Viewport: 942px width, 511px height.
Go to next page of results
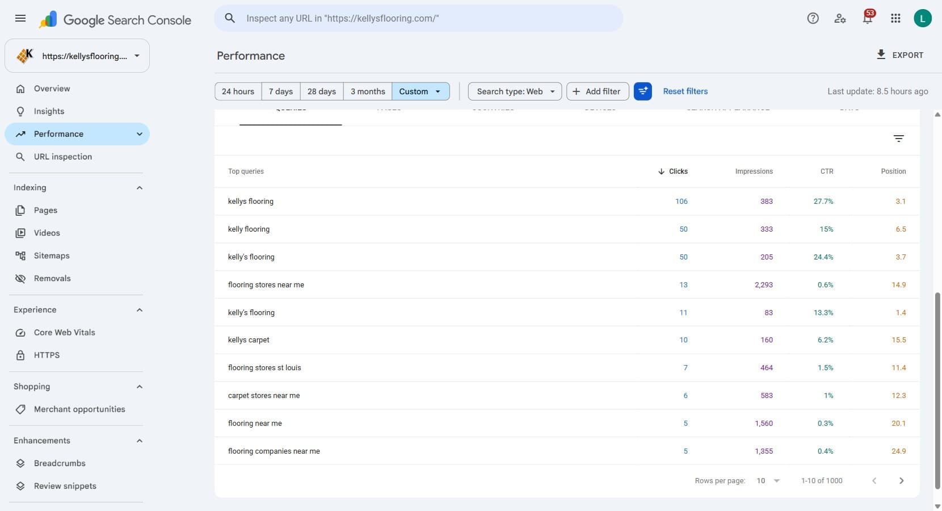901,480
